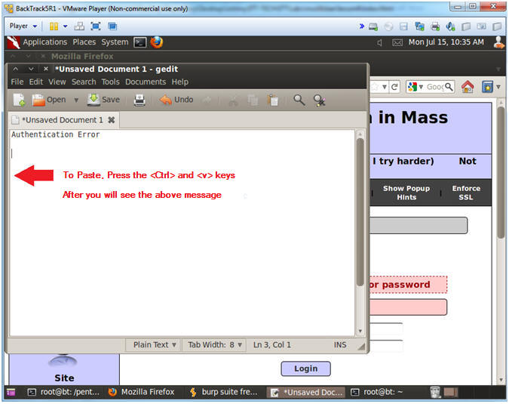Viewport: 509px width, 404px height.
Task: Click the show desktop icon in taskbar
Action: tap(11, 393)
